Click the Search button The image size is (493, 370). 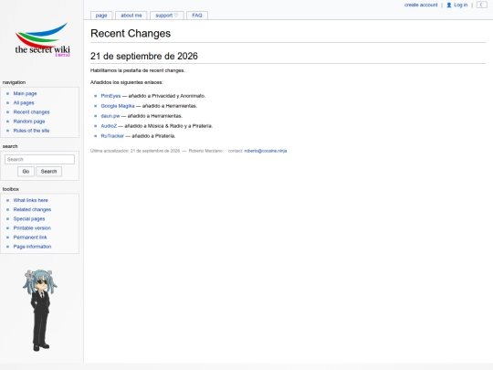click(x=48, y=172)
